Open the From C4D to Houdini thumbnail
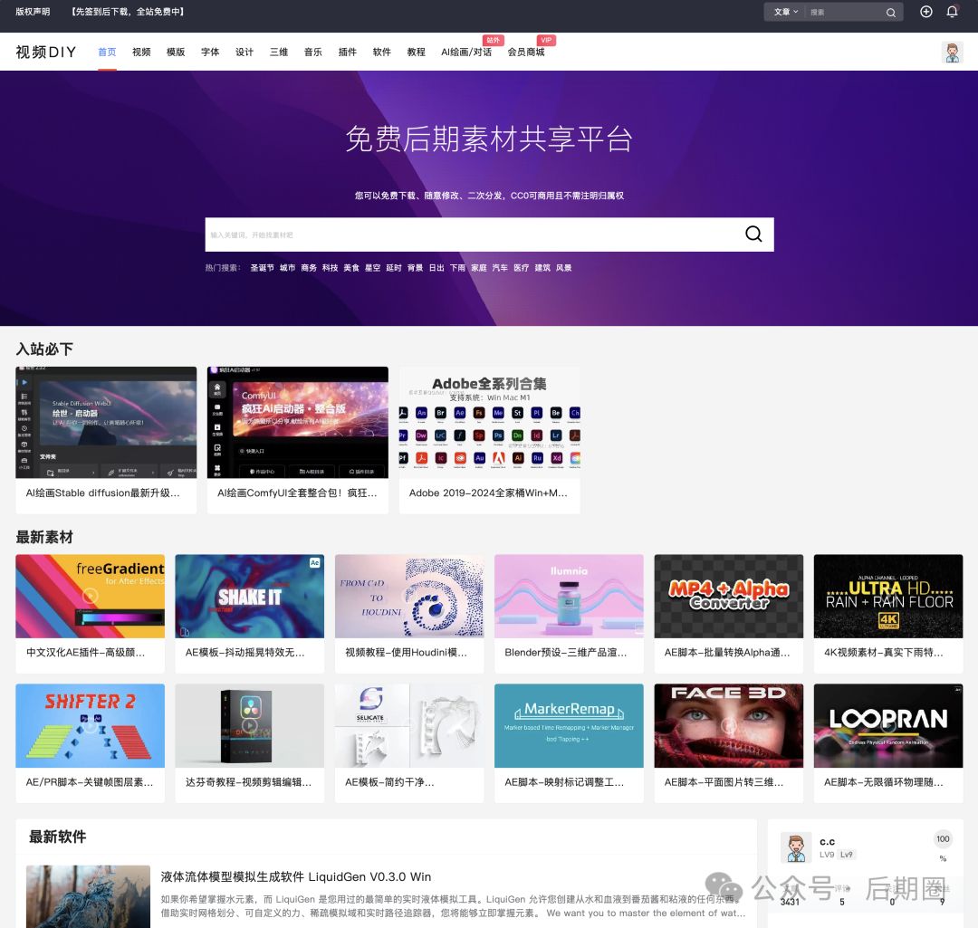 tap(409, 596)
